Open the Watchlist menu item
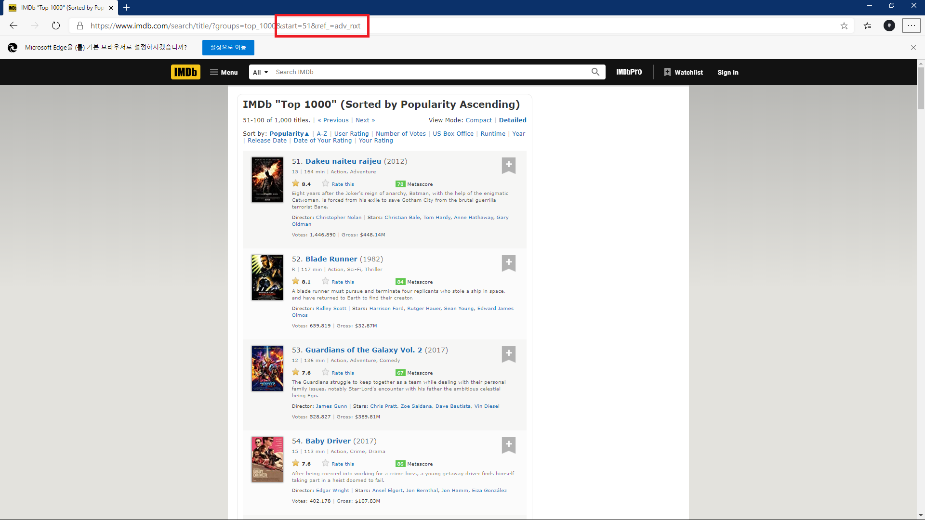 pos(683,72)
